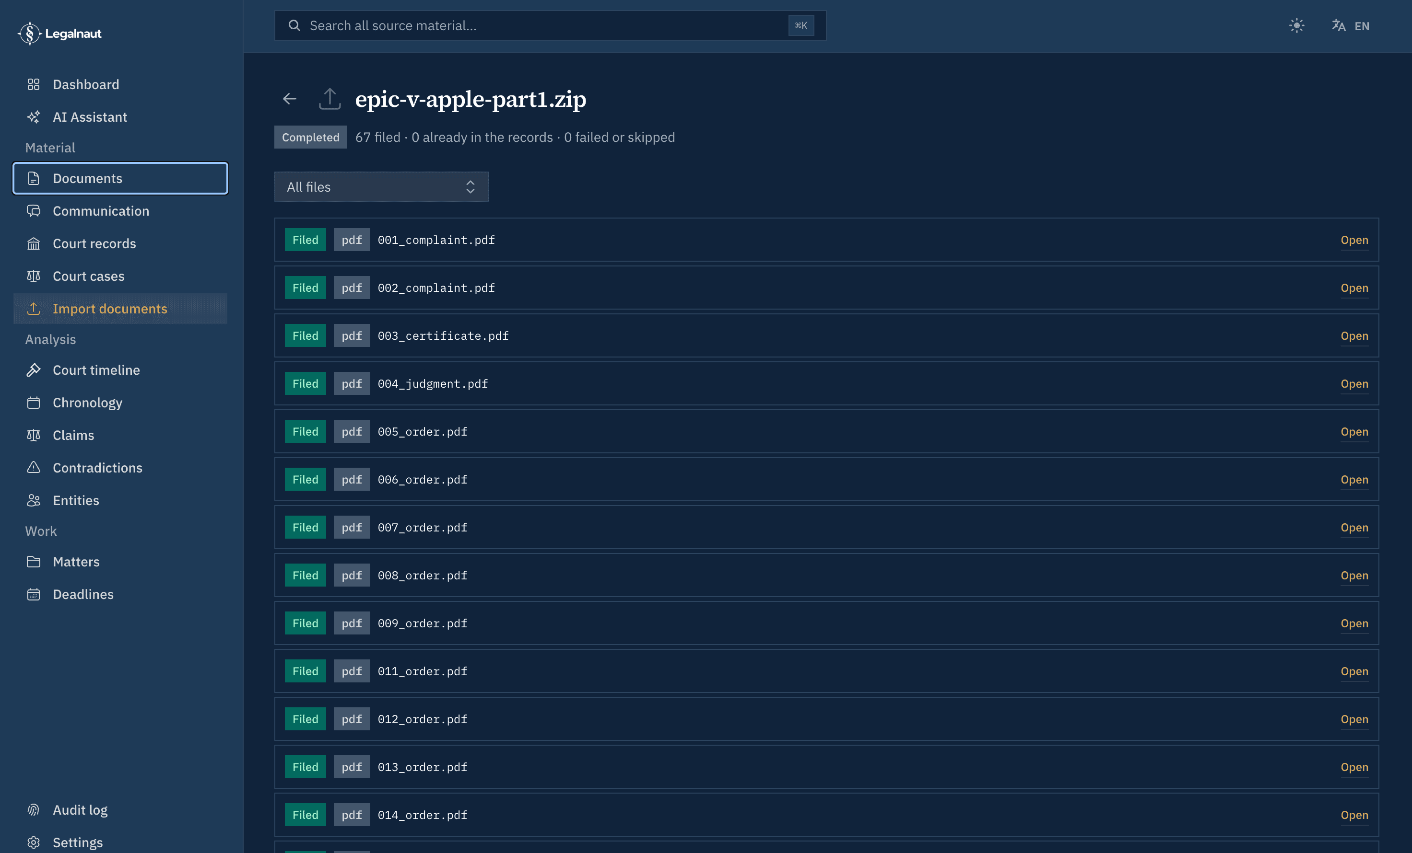Open 014_order.pdf via Open link

pos(1354,815)
